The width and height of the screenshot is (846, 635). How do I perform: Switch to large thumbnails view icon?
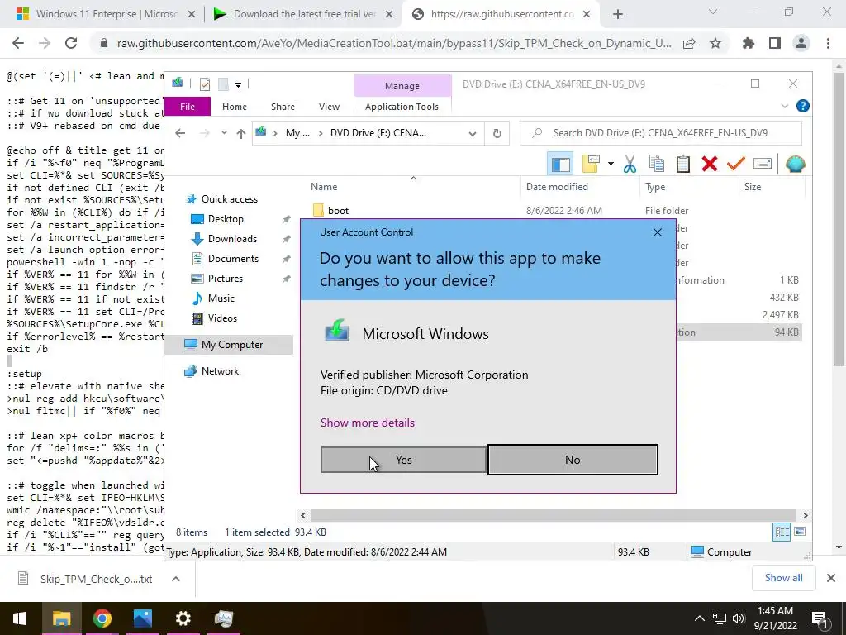coord(800,532)
